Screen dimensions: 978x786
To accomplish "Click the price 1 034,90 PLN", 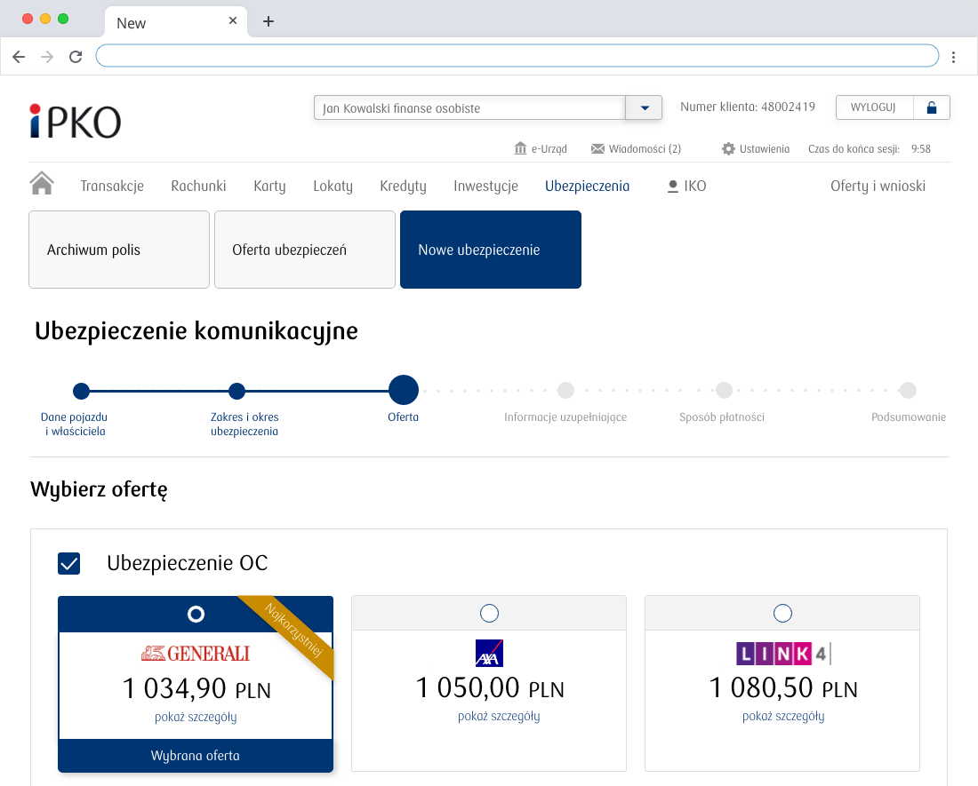I will [196, 689].
